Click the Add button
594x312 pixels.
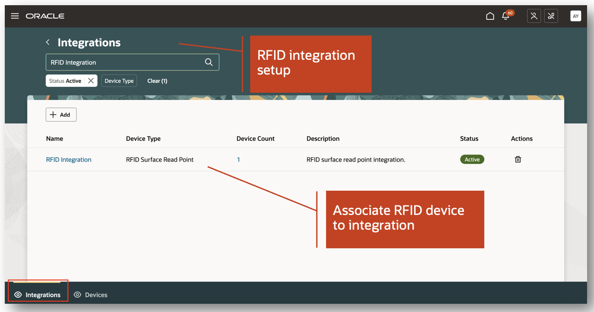(x=61, y=115)
